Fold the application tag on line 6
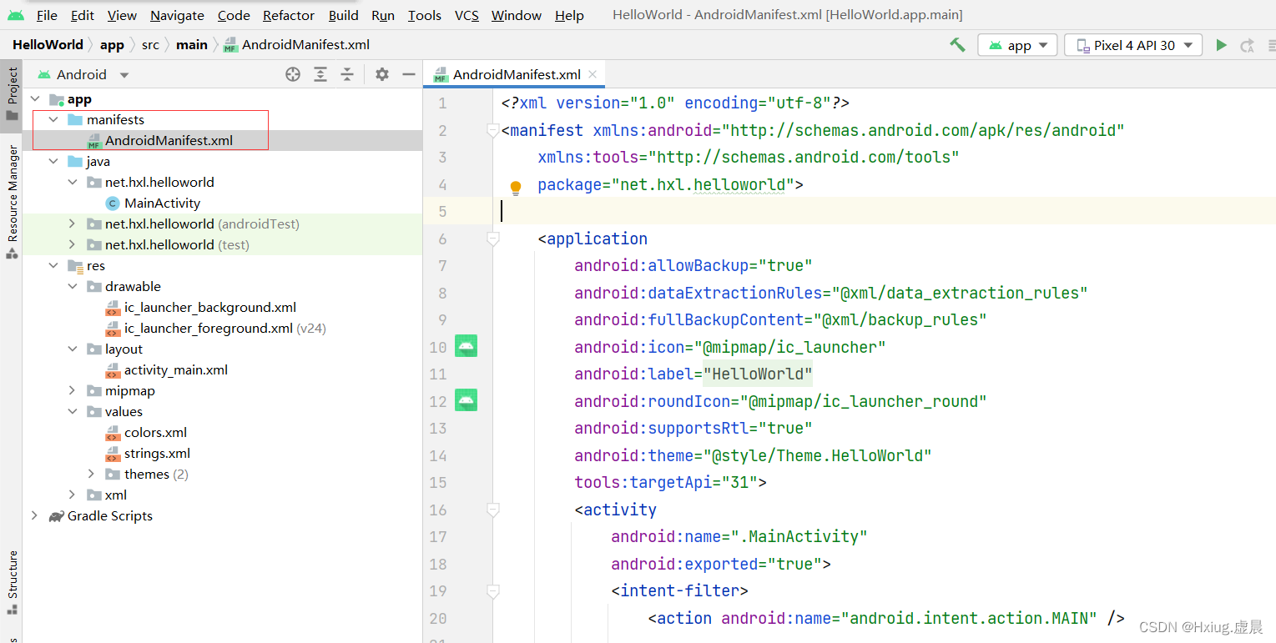1276x643 pixels. [x=493, y=239]
